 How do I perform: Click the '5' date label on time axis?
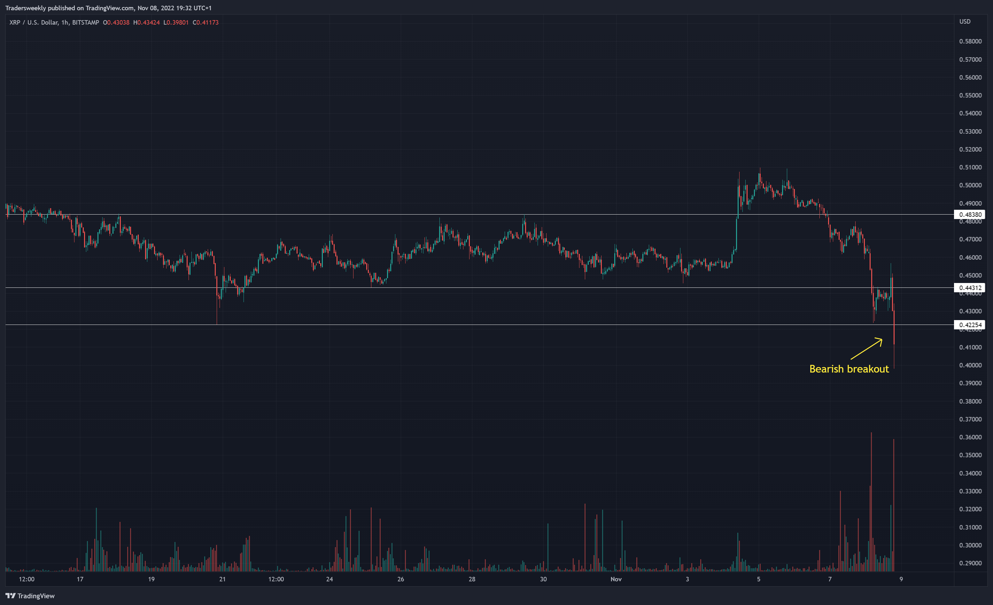pos(758,579)
